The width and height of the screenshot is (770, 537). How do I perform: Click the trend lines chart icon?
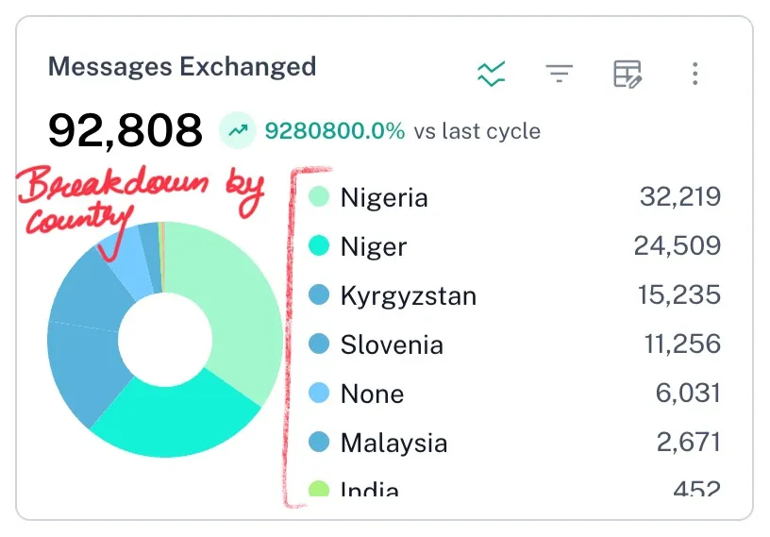click(x=492, y=74)
